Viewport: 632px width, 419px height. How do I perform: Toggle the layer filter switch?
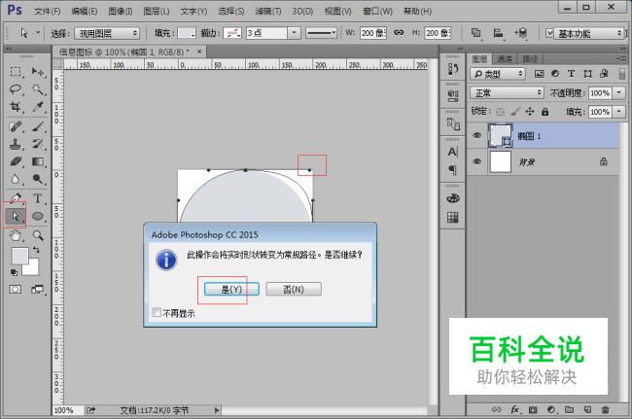click(x=622, y=74)
